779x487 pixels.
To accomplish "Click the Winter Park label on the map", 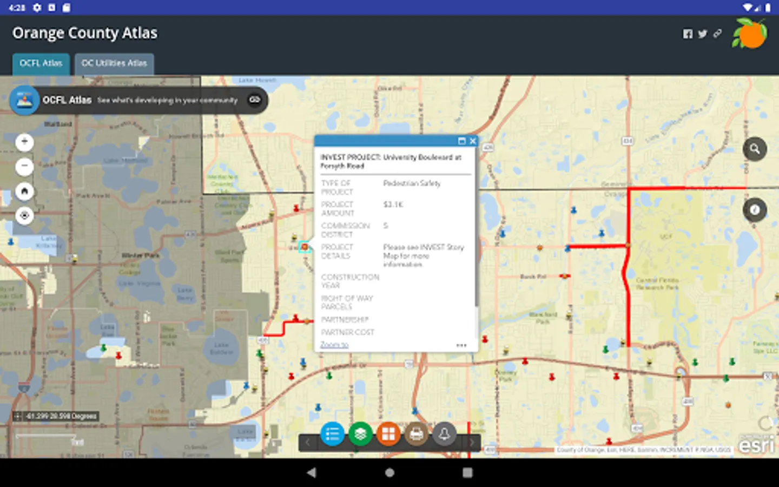I will tap(140, 255).
